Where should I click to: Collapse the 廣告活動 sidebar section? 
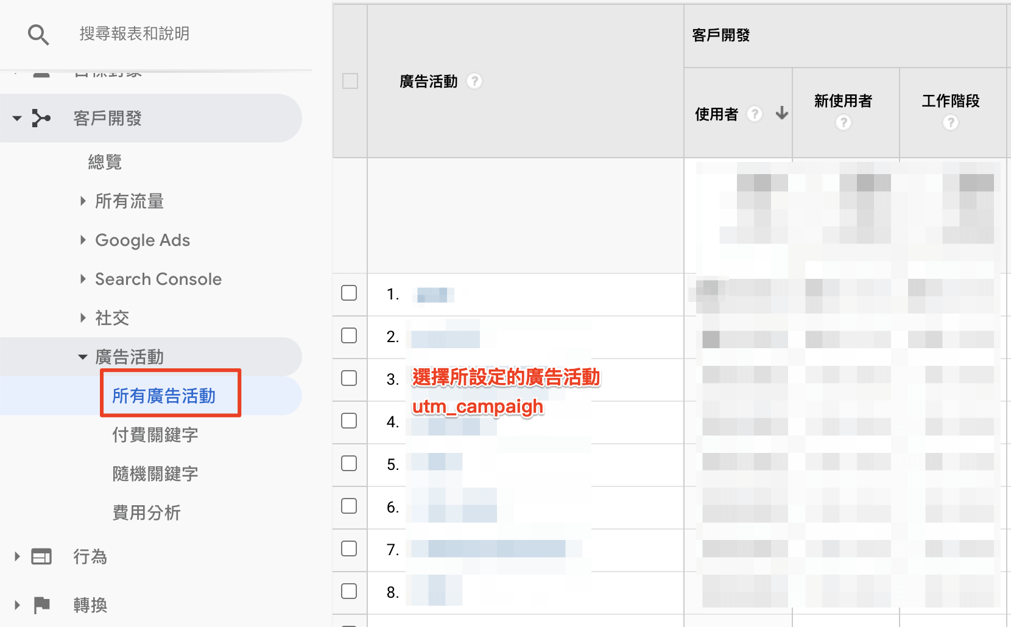pyautogui.click(x=83, y=357)
